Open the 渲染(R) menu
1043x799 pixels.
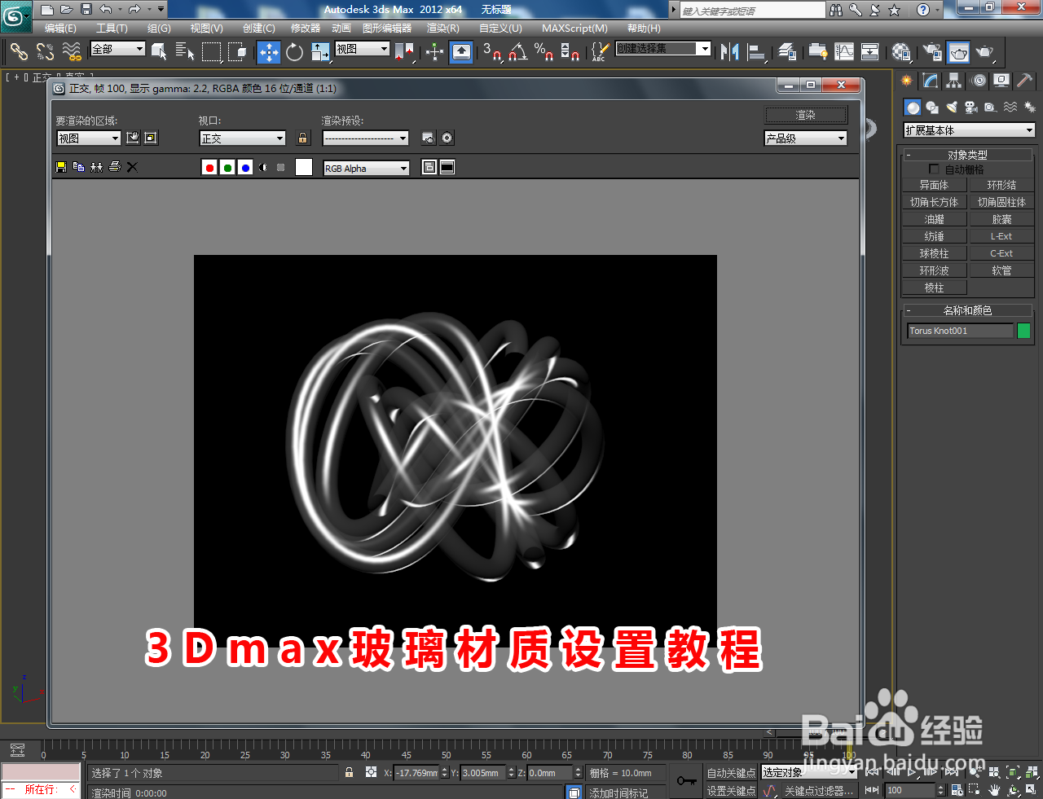[x=442, y=28]
